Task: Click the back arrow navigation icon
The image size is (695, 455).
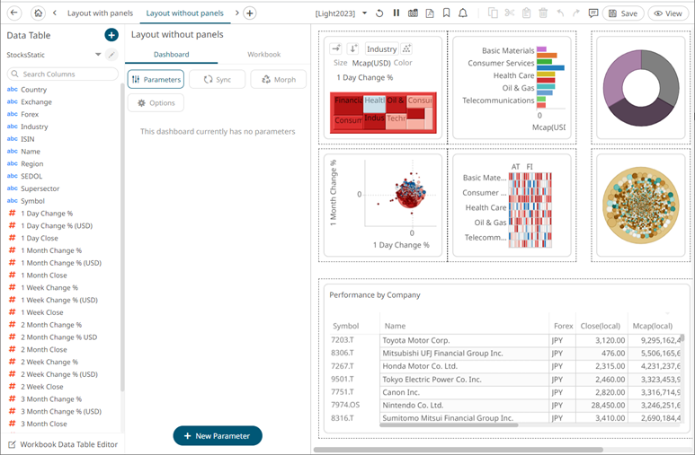Action: 14,13
